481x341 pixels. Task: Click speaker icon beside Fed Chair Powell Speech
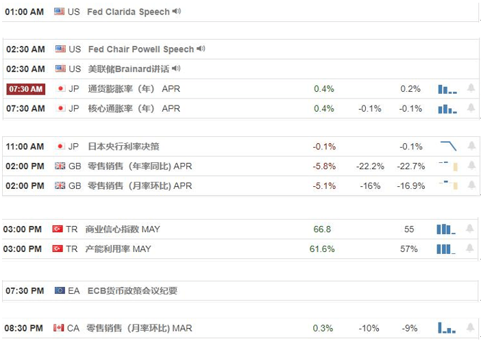201,49
